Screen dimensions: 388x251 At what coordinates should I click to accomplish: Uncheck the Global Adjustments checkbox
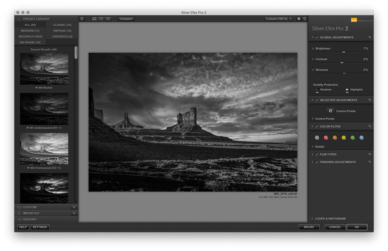(x=317, y=37)
